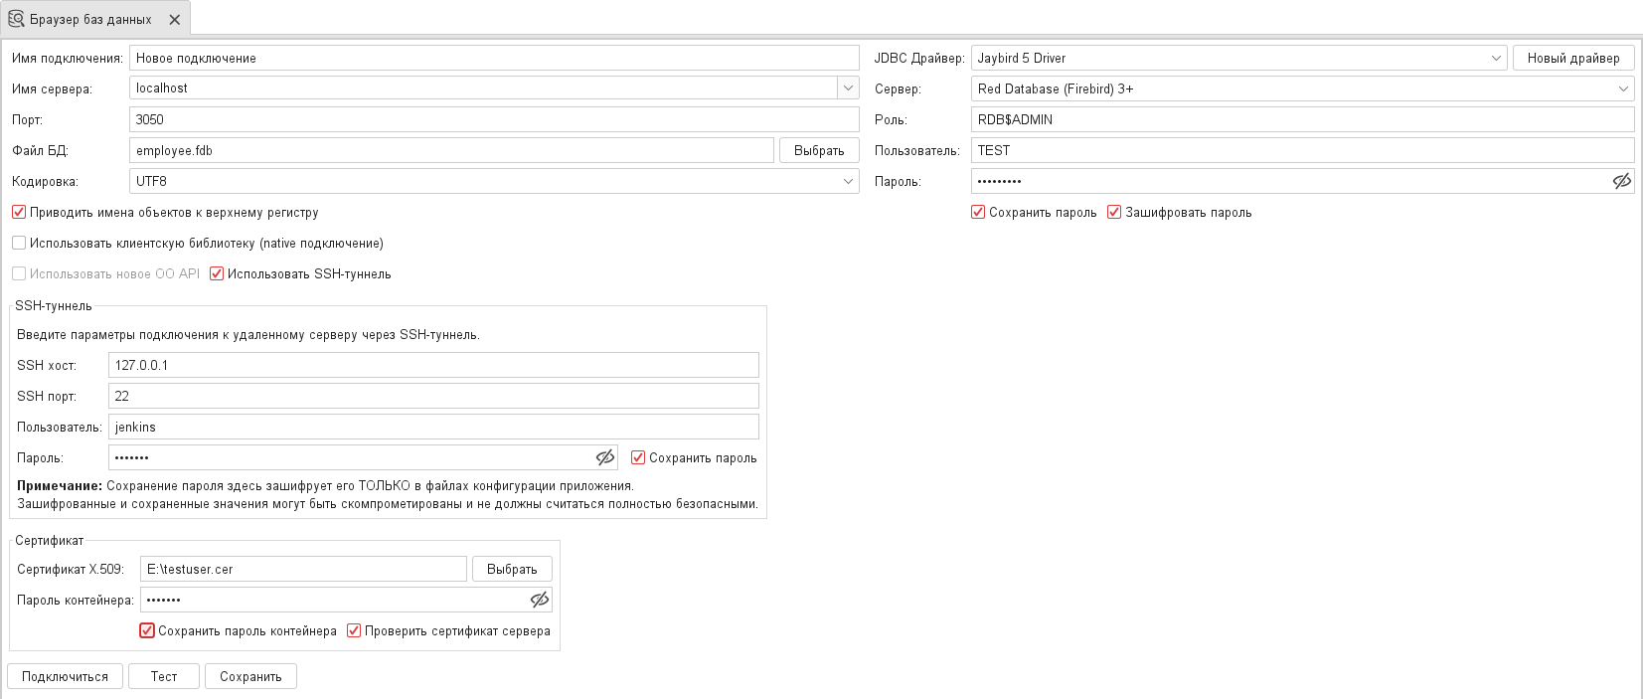This screenshot has height=699, width=1643.
Task: Expand the server name combo box
Action: point(848,87)
